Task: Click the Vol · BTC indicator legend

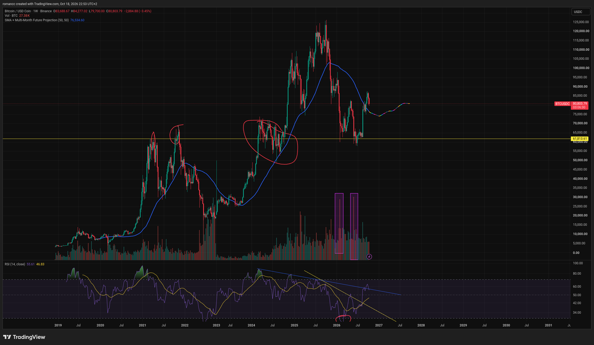Action: click(x=10, y=16)
